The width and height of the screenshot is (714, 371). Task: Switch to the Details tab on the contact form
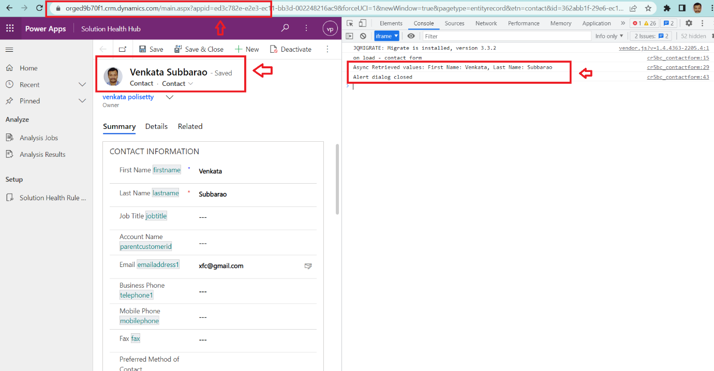click(156, 126)
